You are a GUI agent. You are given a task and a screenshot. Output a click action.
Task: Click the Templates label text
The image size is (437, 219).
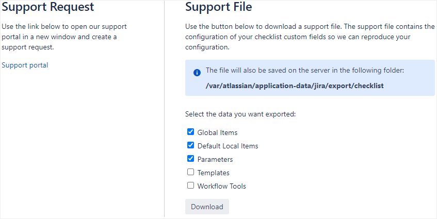coord(213,173)
